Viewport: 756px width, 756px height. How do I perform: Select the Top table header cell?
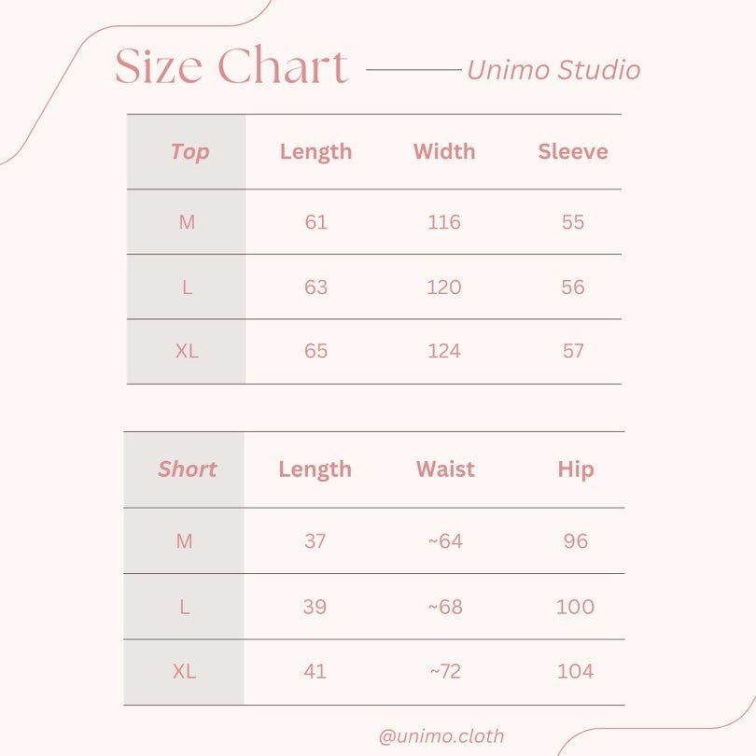(x=186, y=152)
